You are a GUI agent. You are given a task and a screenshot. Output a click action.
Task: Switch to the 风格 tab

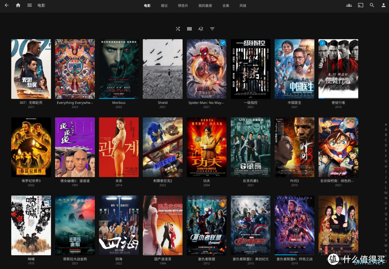(x=243, y=5)
